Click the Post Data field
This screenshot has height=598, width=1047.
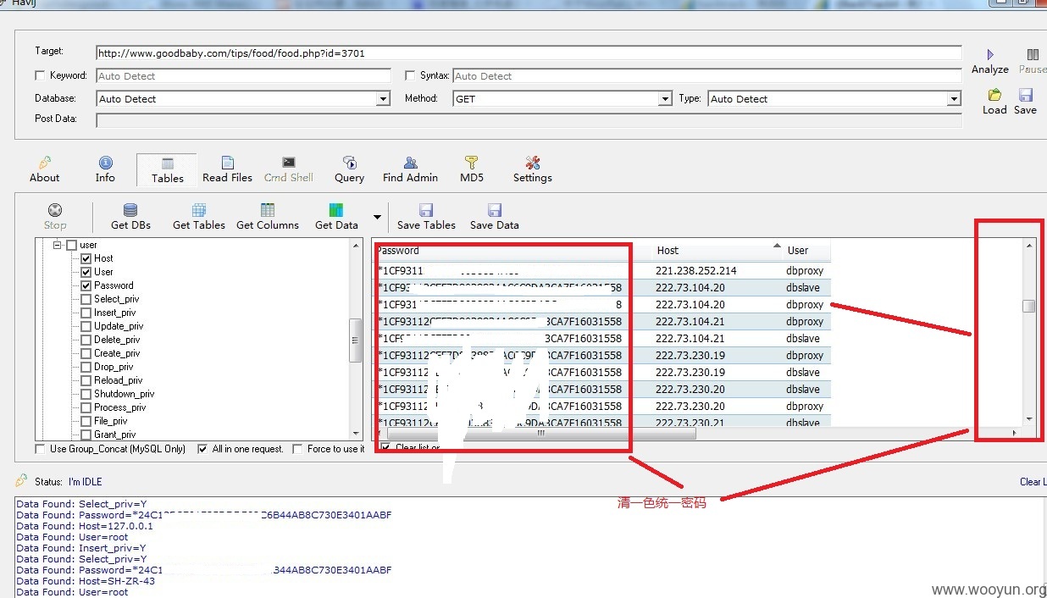(529, 119)
